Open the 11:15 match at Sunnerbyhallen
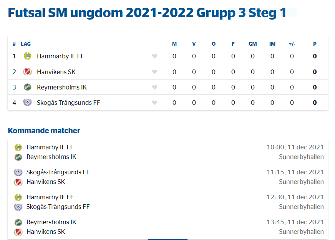The image size is (335, 240). (x=168, y=177)
